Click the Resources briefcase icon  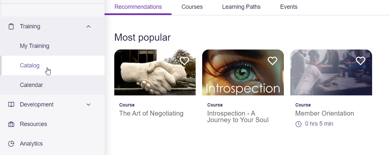(x=11, y=124)
